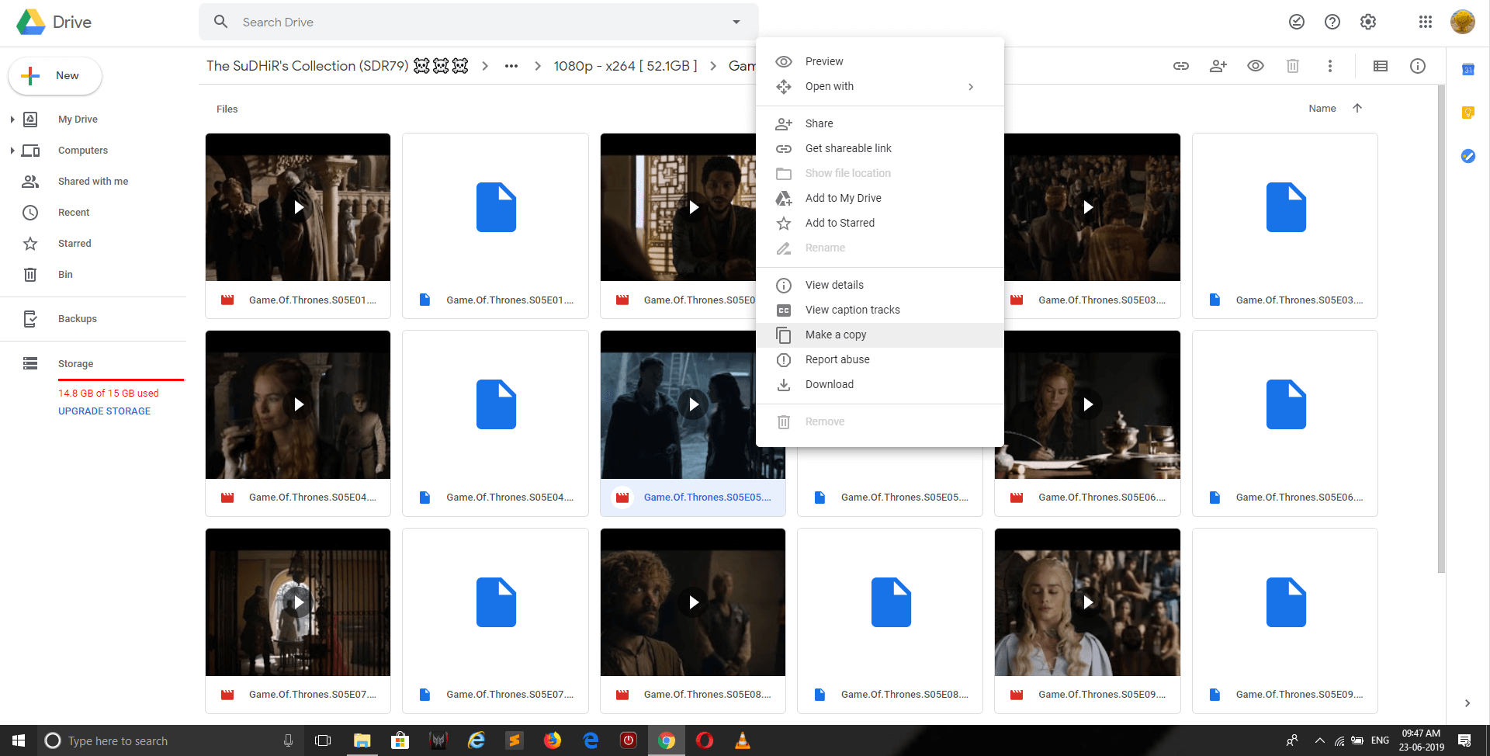Open Google Calendar side panel icon

(x=1468, y=69)
